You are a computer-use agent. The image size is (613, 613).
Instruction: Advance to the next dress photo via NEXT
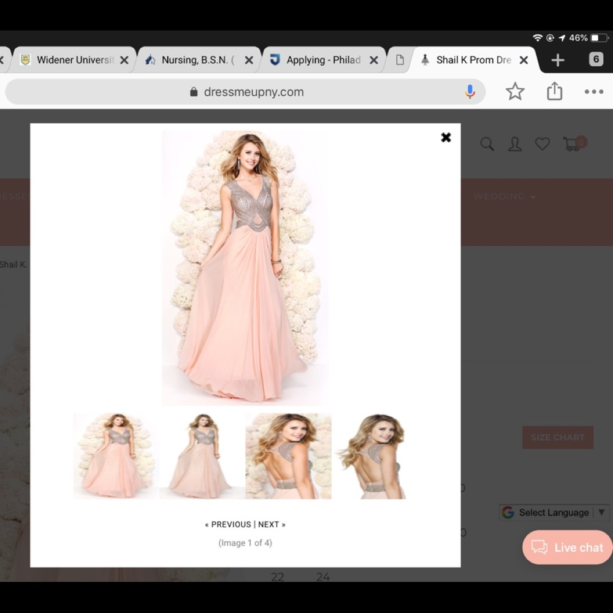tap(270, 524)
